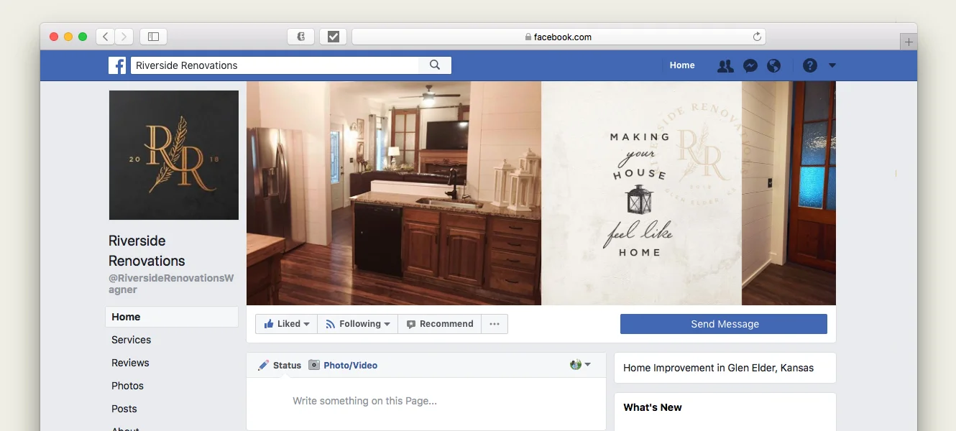Click the What's New heading
This screenshot has height=431, width=956.
653,407
